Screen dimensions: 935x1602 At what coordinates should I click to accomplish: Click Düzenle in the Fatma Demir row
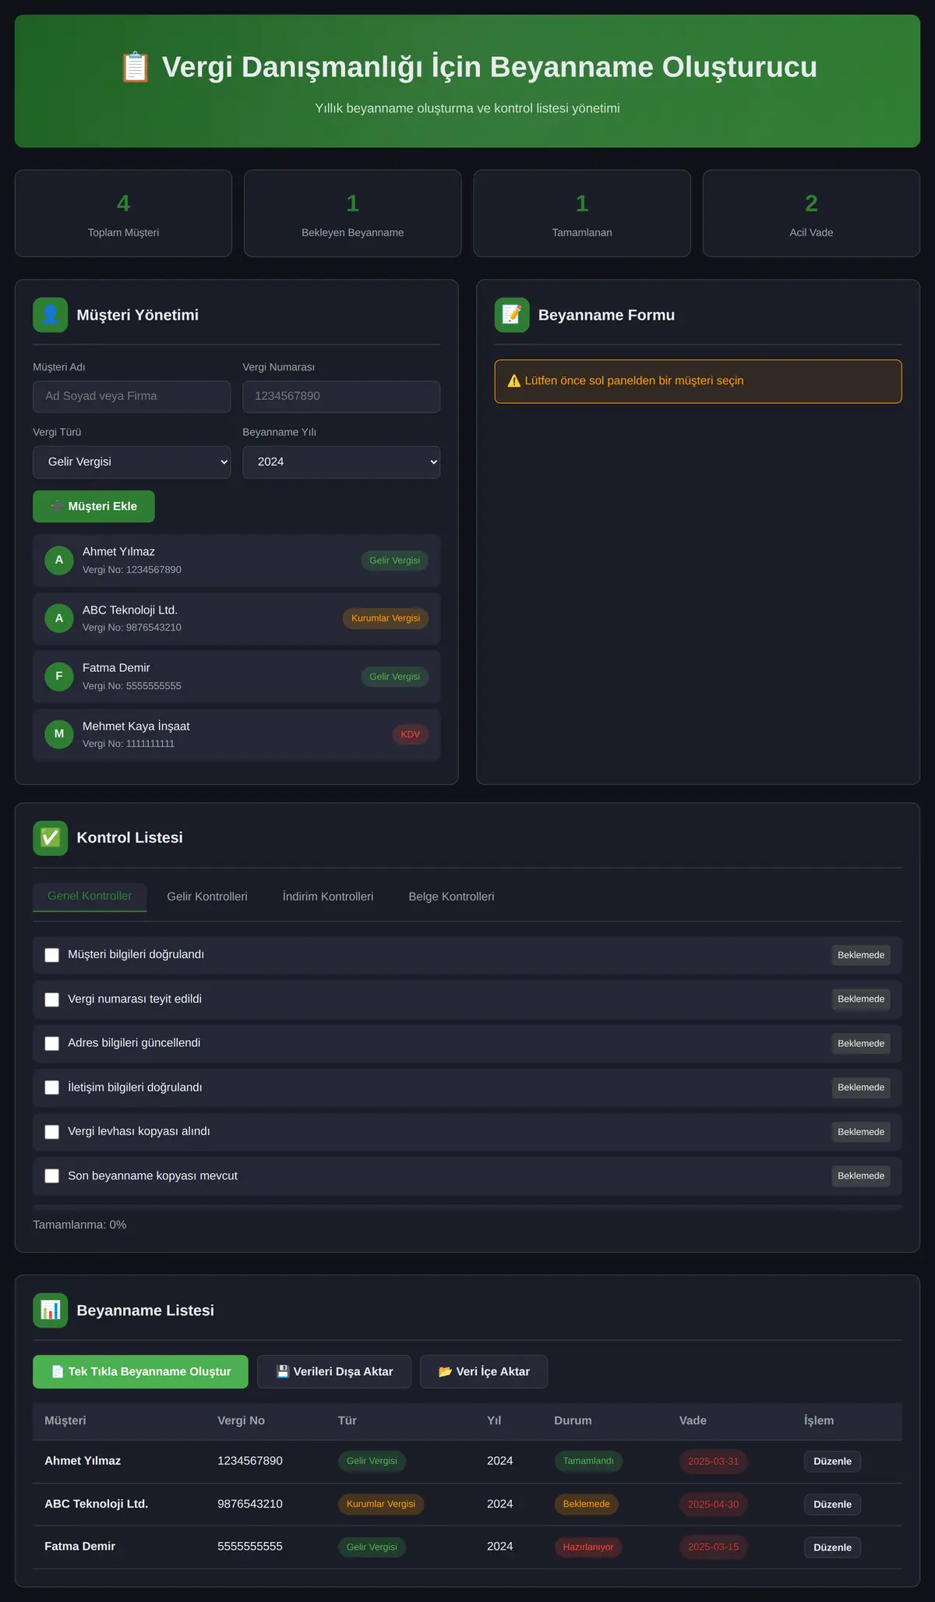[832, 1547]
